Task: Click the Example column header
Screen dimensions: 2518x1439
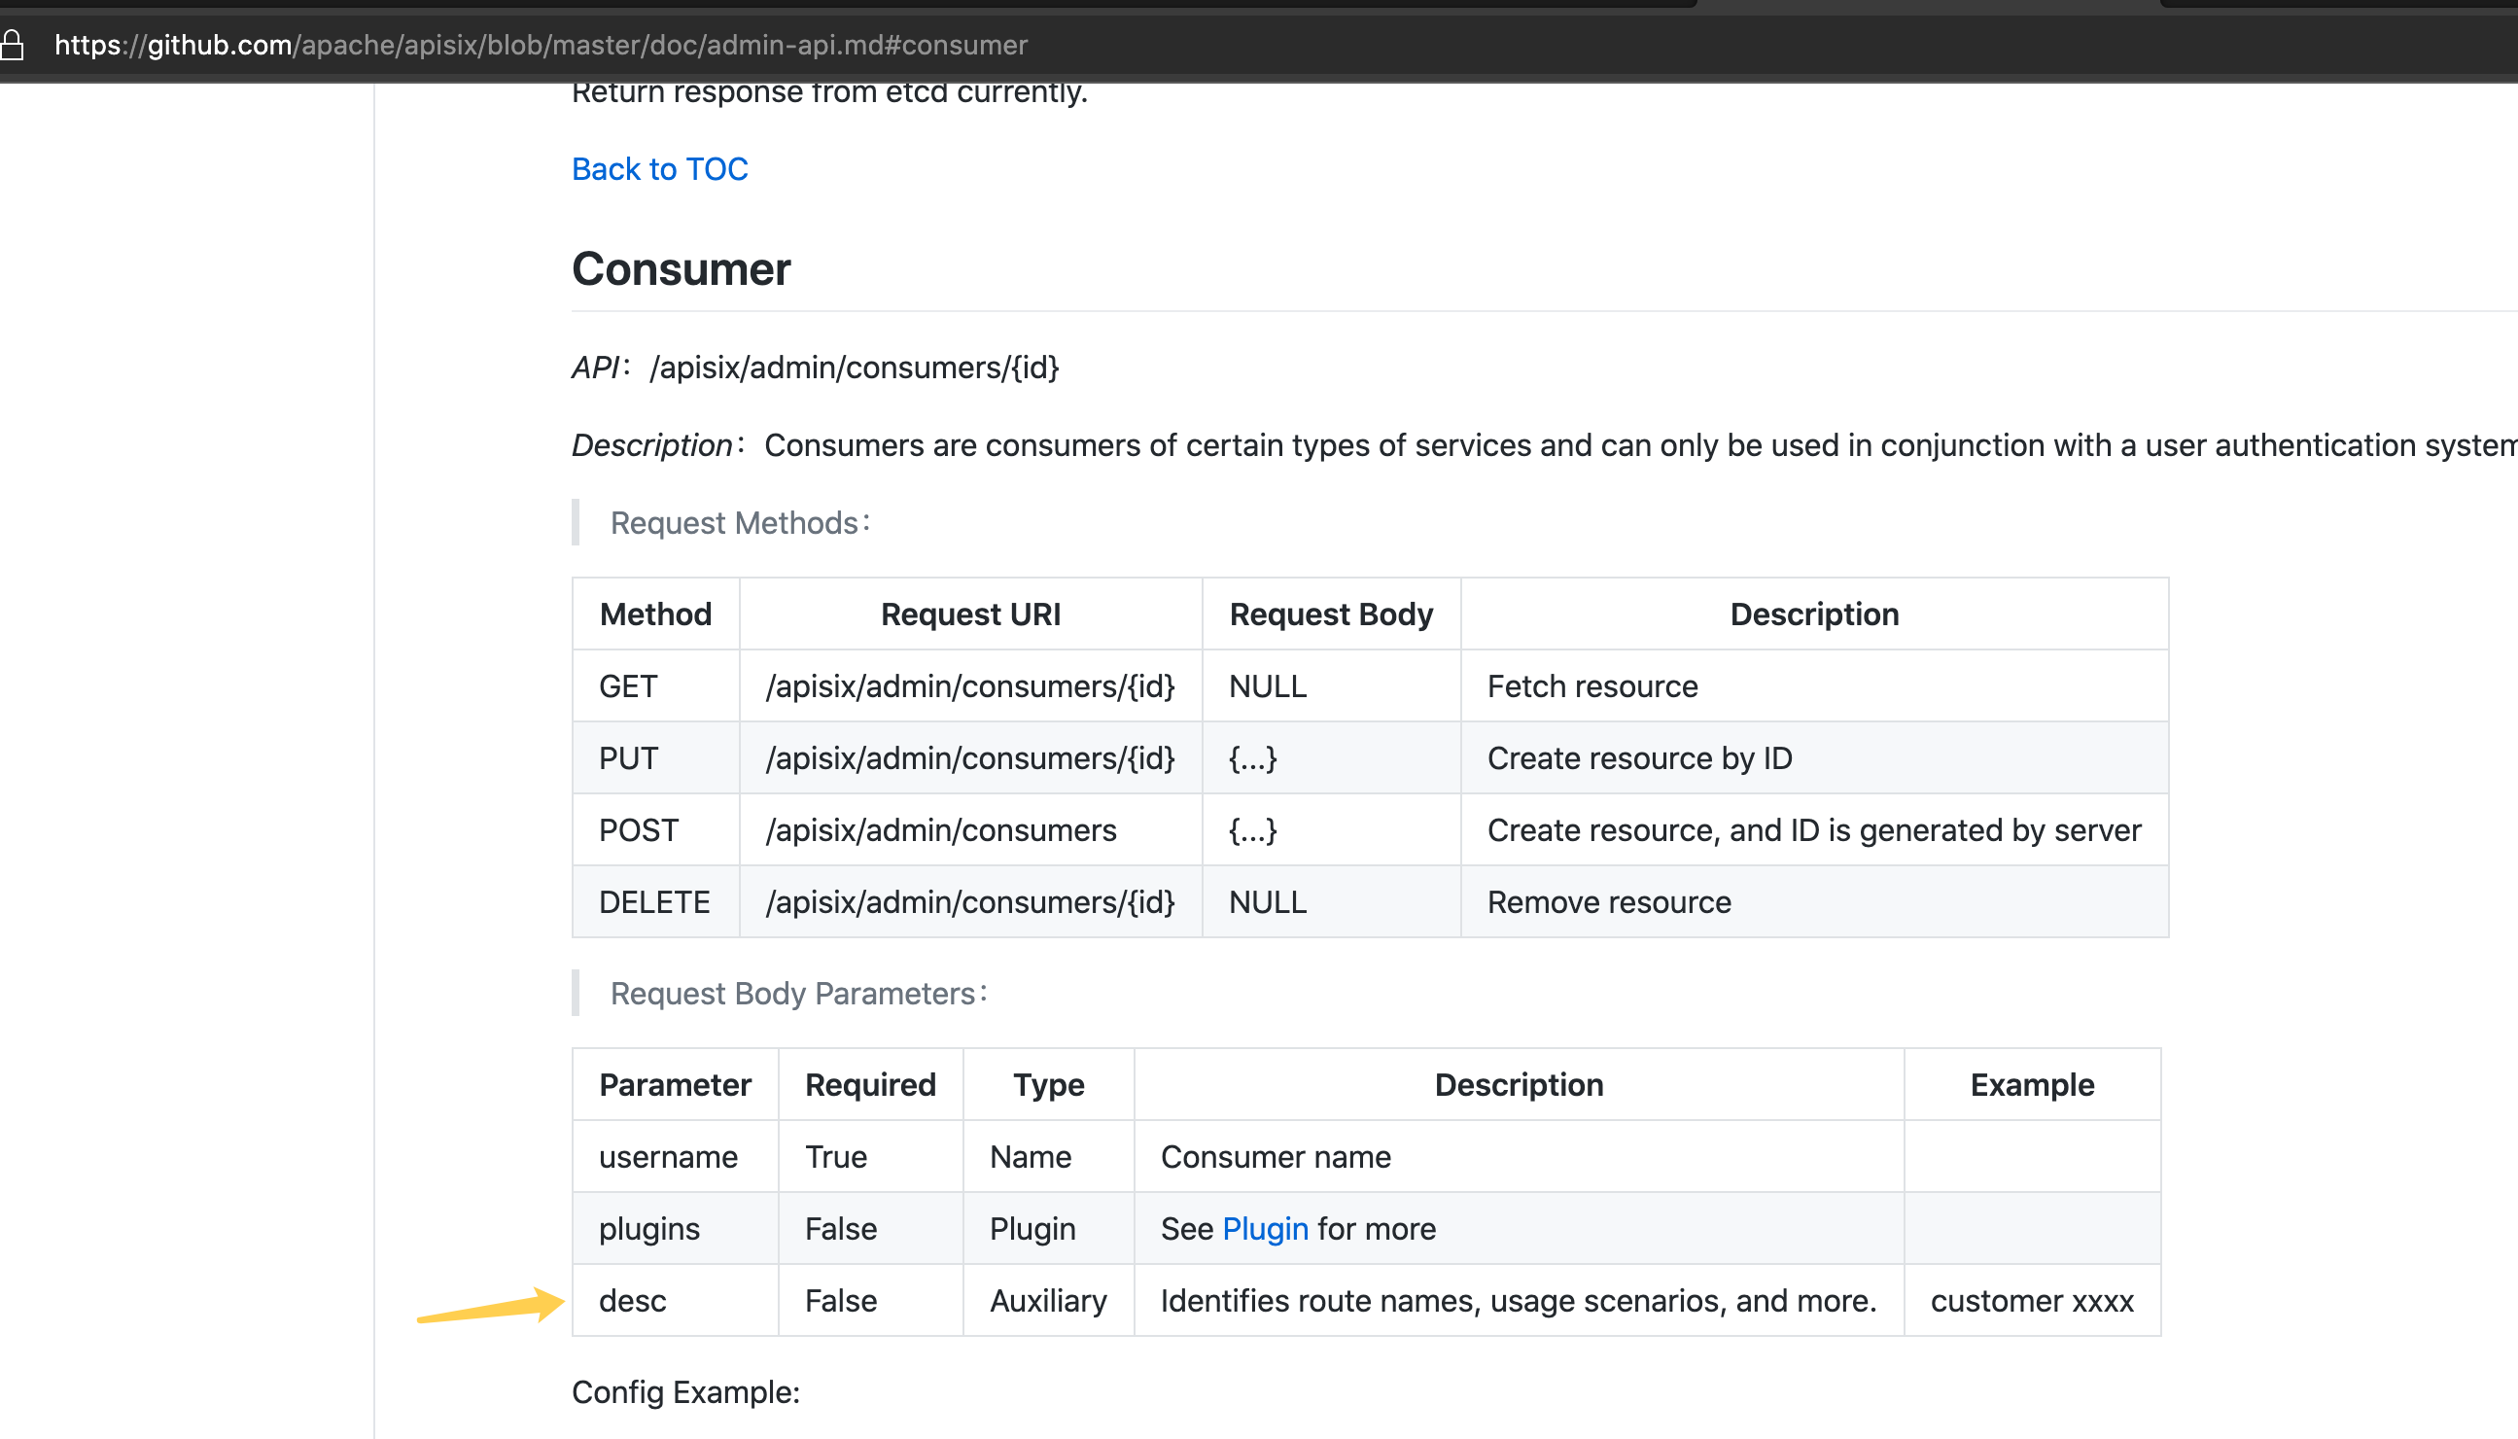Action: tap(2031, 1084)
